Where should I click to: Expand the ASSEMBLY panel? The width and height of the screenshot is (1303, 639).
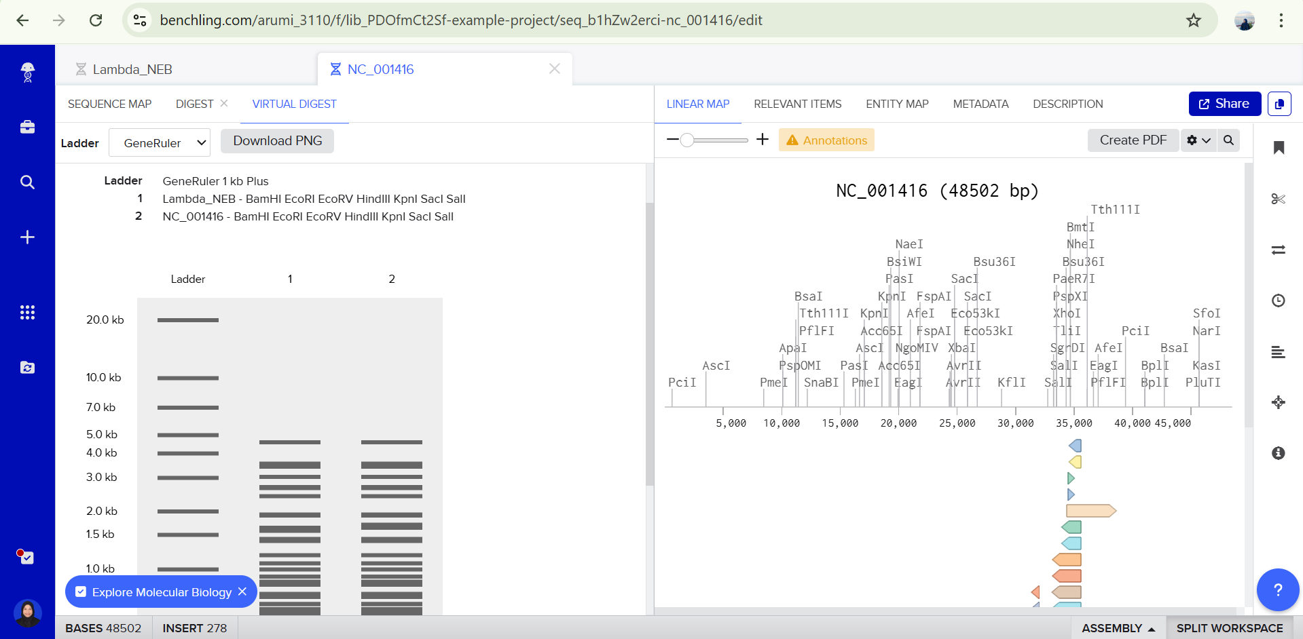(1118, 628)
